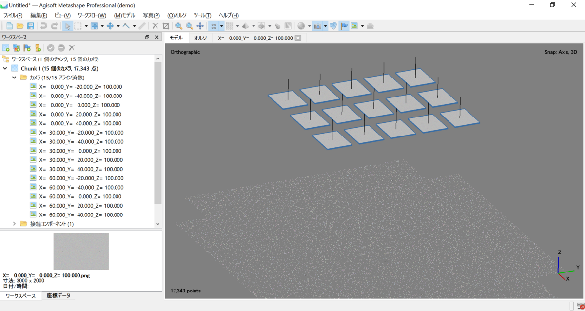This screenshot has width=585, height=311.
Task: Add a scale bar in Workspace toolbar
Action: coord(38,48)
